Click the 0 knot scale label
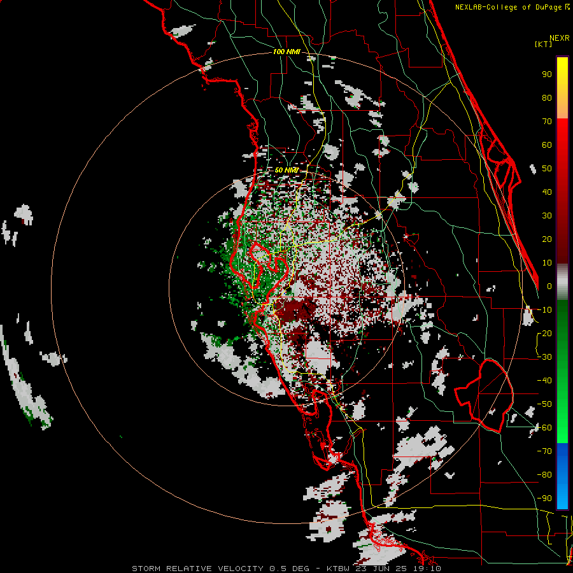 [x=549, y=286]
